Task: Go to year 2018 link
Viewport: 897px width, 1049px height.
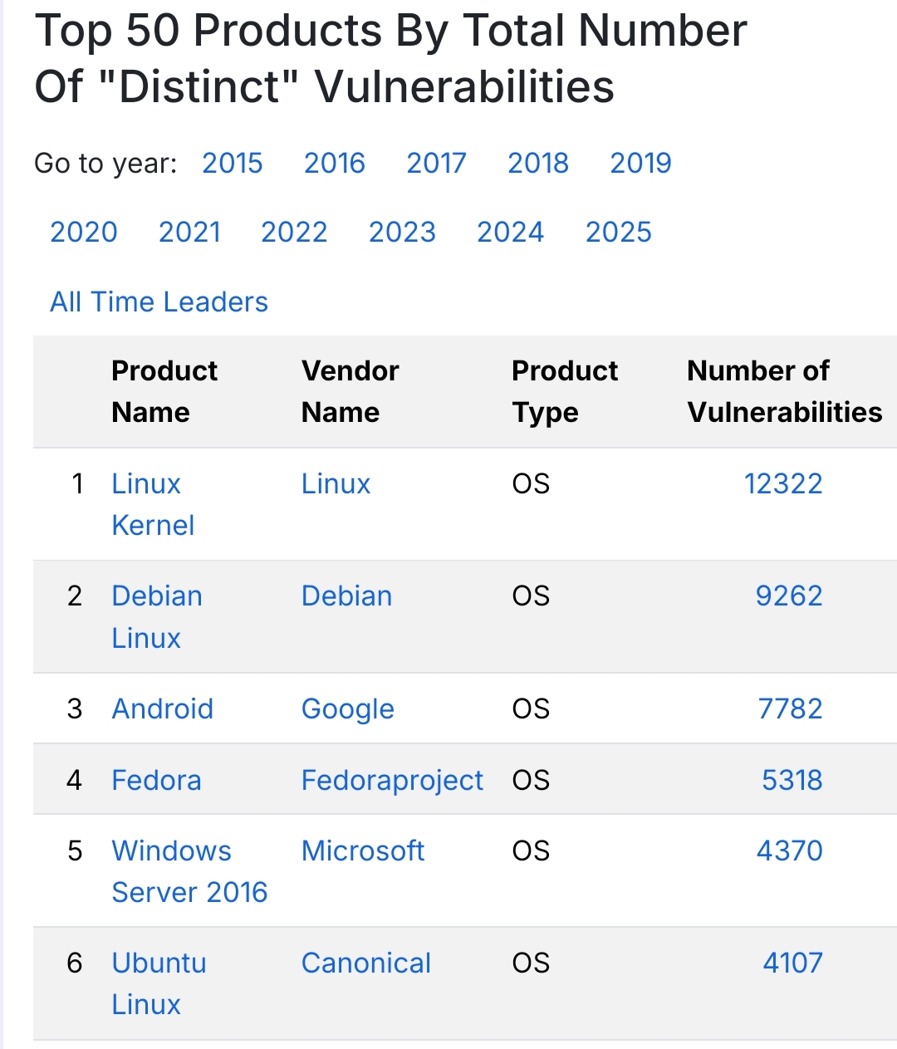Action: tap(538, 163)
